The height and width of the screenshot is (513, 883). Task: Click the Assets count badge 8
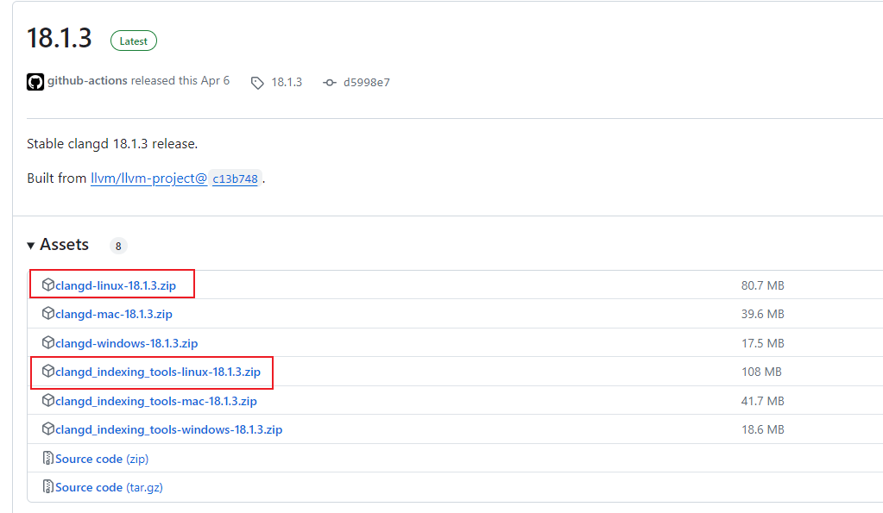click(118, 246)
